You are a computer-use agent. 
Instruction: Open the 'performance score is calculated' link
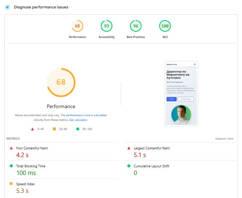click(x=87, y=115)
